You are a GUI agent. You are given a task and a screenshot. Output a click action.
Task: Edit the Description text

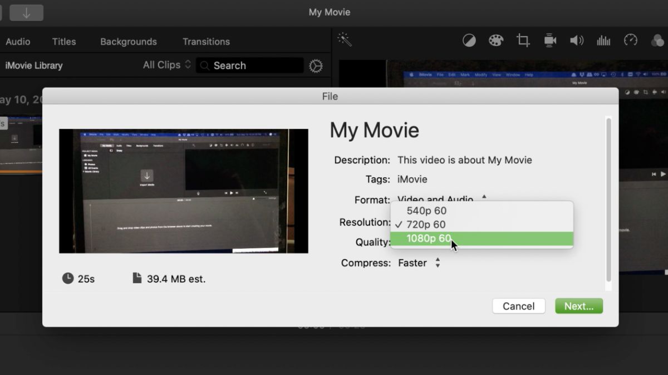(x=465, y=160)
